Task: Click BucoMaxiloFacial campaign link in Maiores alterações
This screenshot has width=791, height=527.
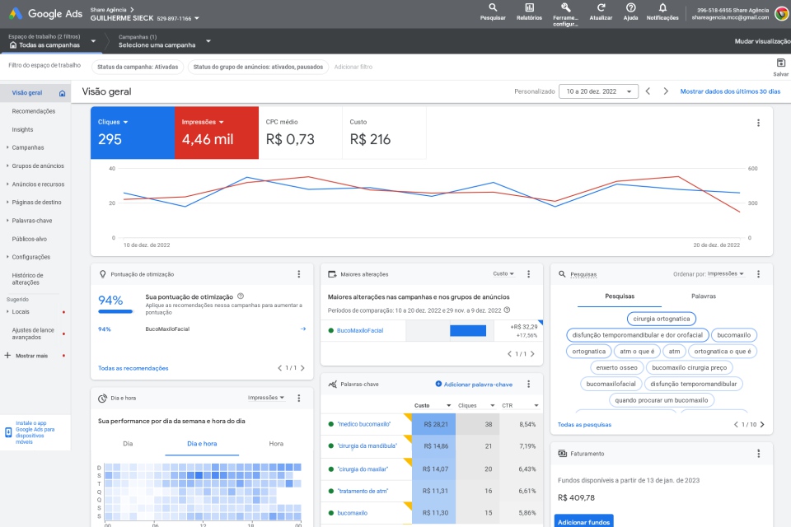Action: pyautogui.click(x=360, y=331)
